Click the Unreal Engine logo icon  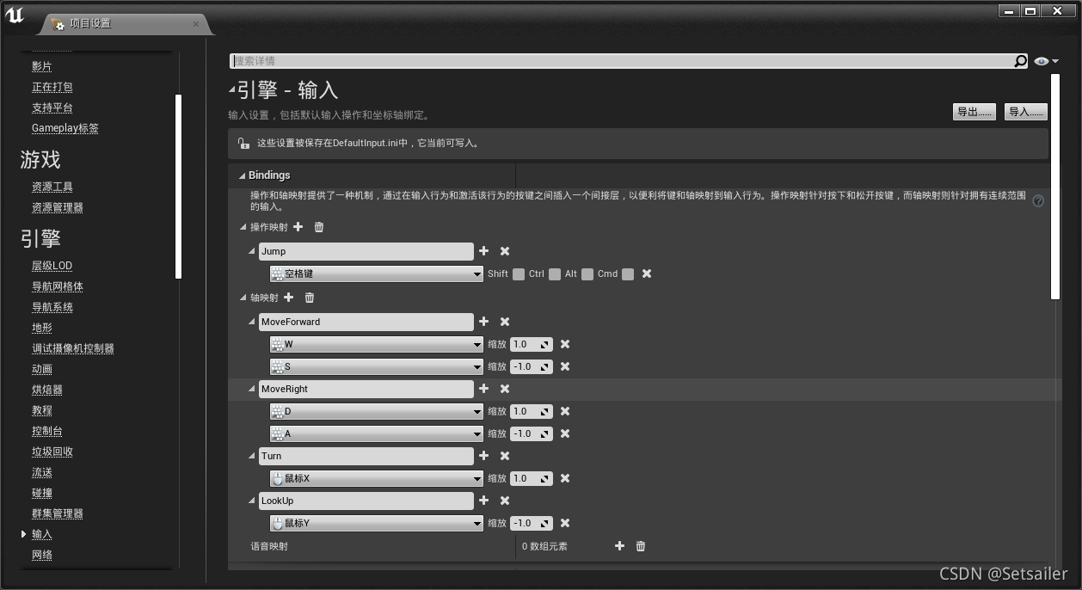point(15,15)
